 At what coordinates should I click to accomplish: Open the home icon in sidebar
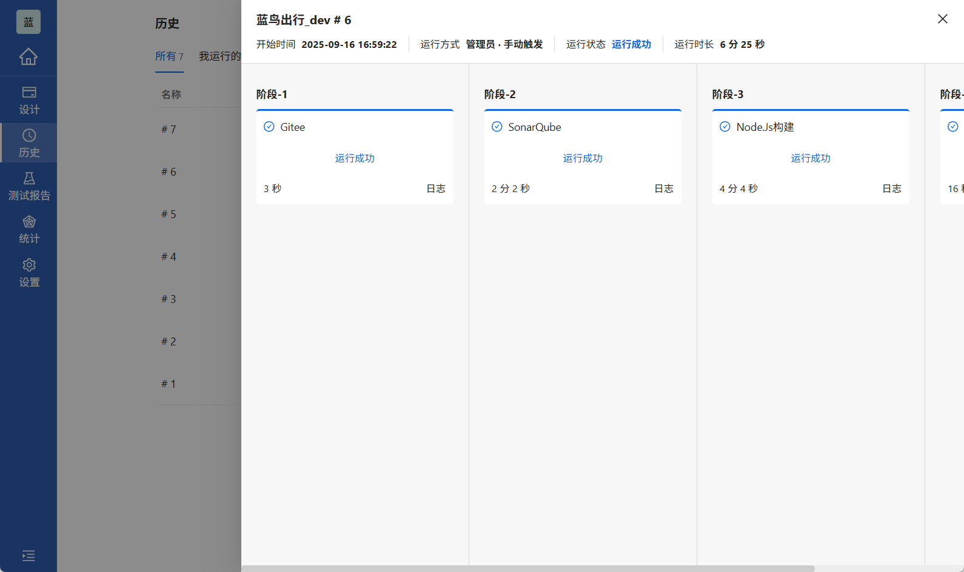pos(28,56)
